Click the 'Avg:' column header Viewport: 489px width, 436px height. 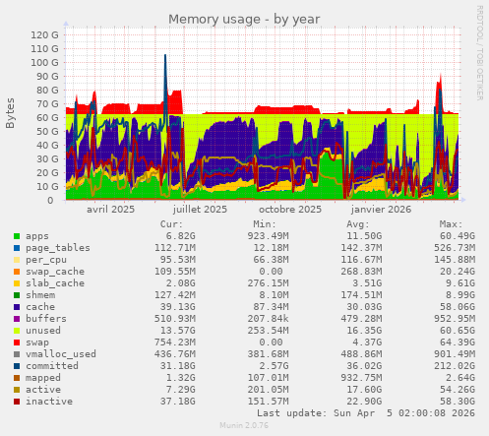(x=357, y=224)
